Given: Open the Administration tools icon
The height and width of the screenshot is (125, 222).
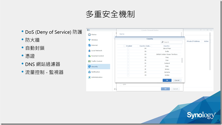Looking at the screenshot, I should 89,77.
